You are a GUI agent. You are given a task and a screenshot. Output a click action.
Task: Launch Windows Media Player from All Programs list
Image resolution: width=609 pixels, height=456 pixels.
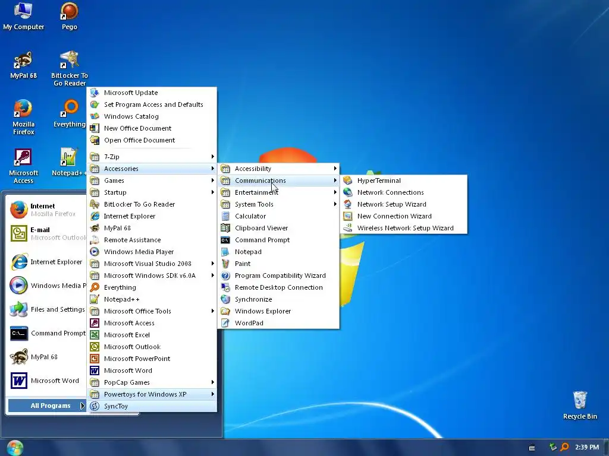(152, 252)
